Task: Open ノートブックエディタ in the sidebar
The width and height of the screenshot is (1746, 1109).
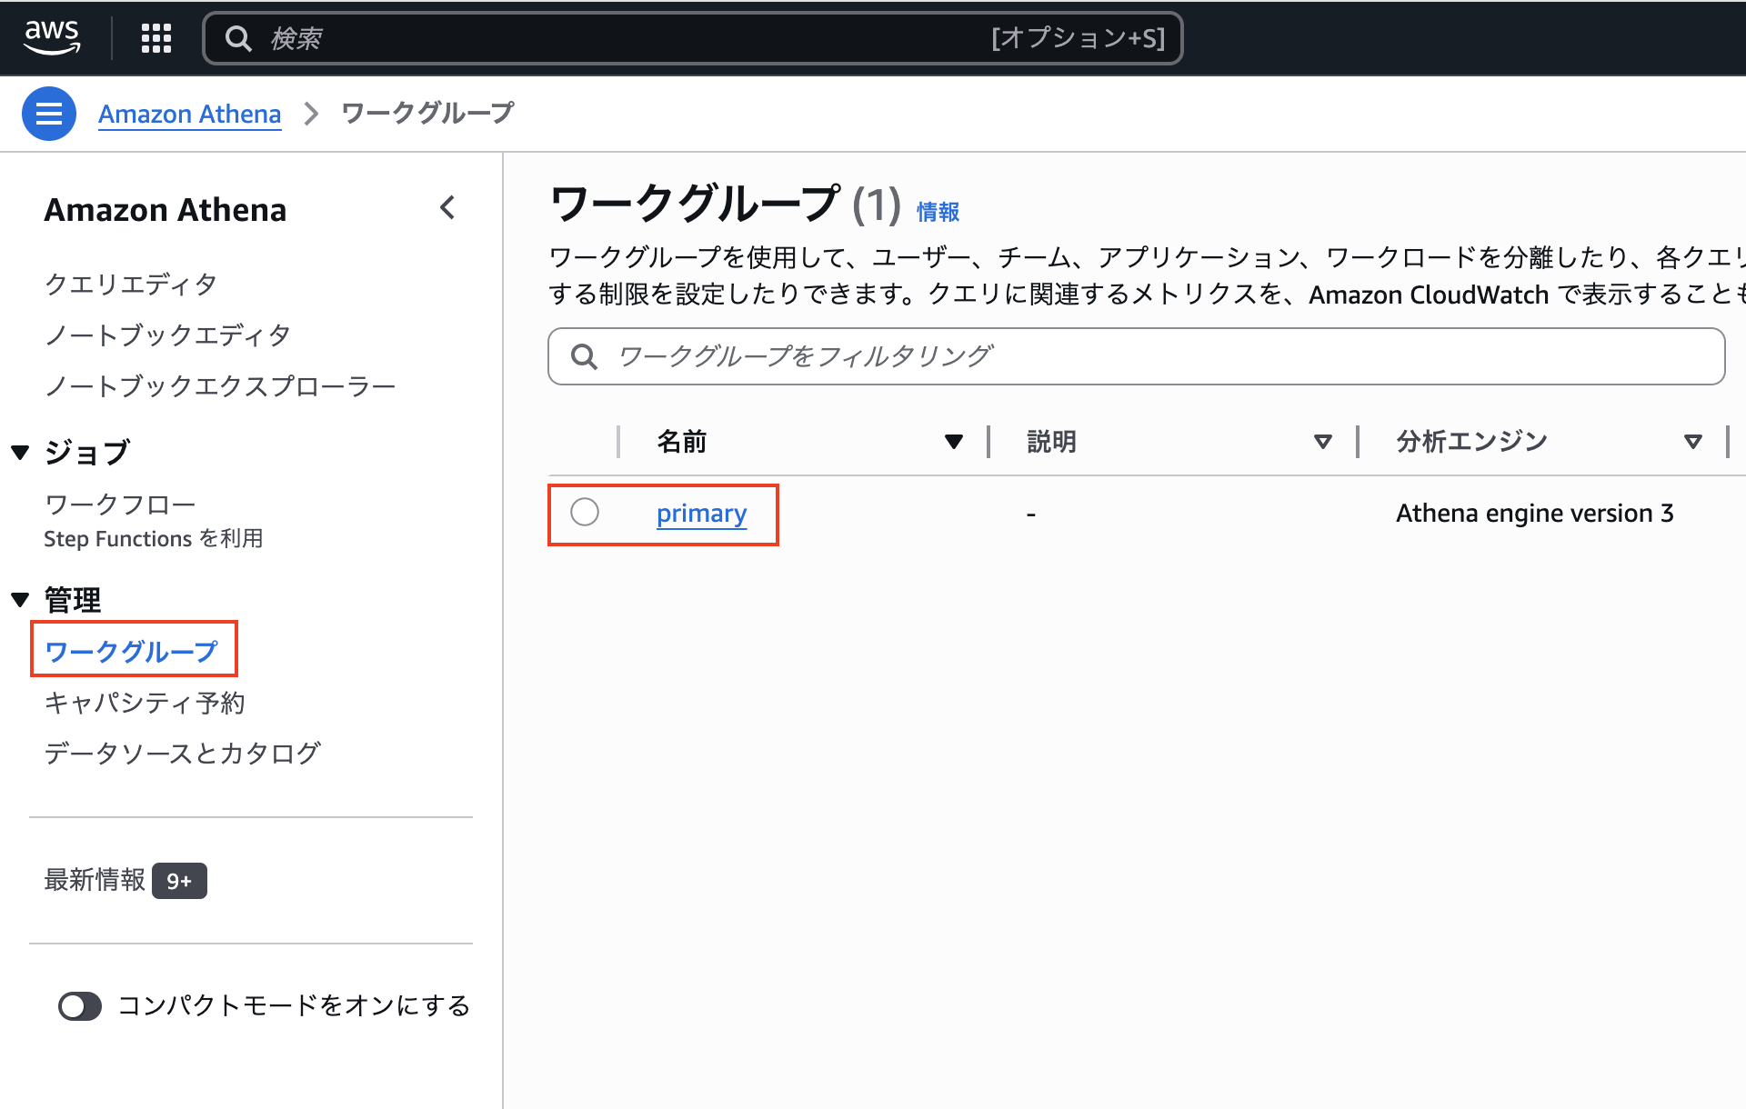Action: (x=168, y=335)
